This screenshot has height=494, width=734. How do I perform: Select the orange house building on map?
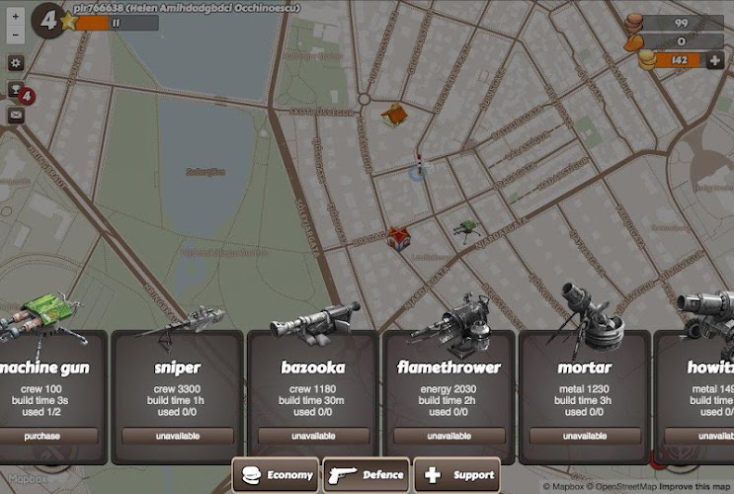pyautogui.click(x=394, y=115)
